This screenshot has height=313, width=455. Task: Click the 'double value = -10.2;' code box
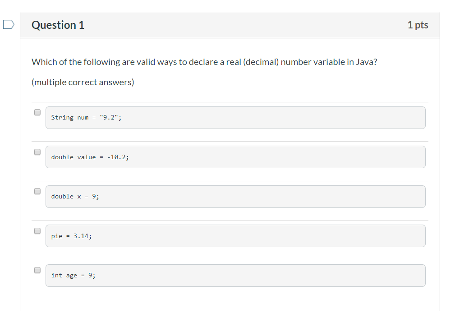pos(235,157)
